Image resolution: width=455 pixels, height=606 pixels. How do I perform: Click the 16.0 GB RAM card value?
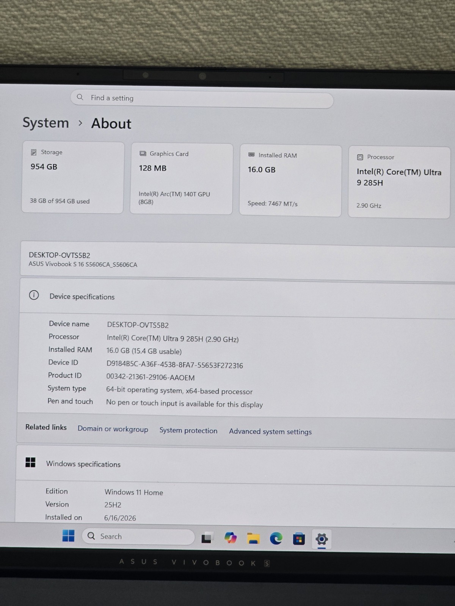coord(262,170)
